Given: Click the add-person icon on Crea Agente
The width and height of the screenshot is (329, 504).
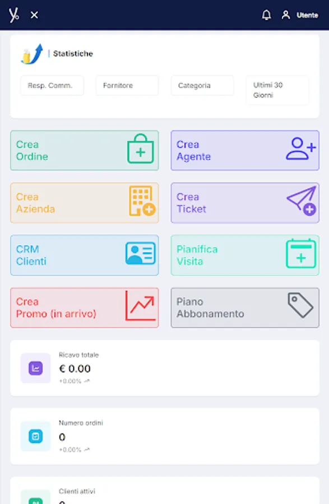Looking at the screenshot, I should pyautogui.click(x=301, y=150).
